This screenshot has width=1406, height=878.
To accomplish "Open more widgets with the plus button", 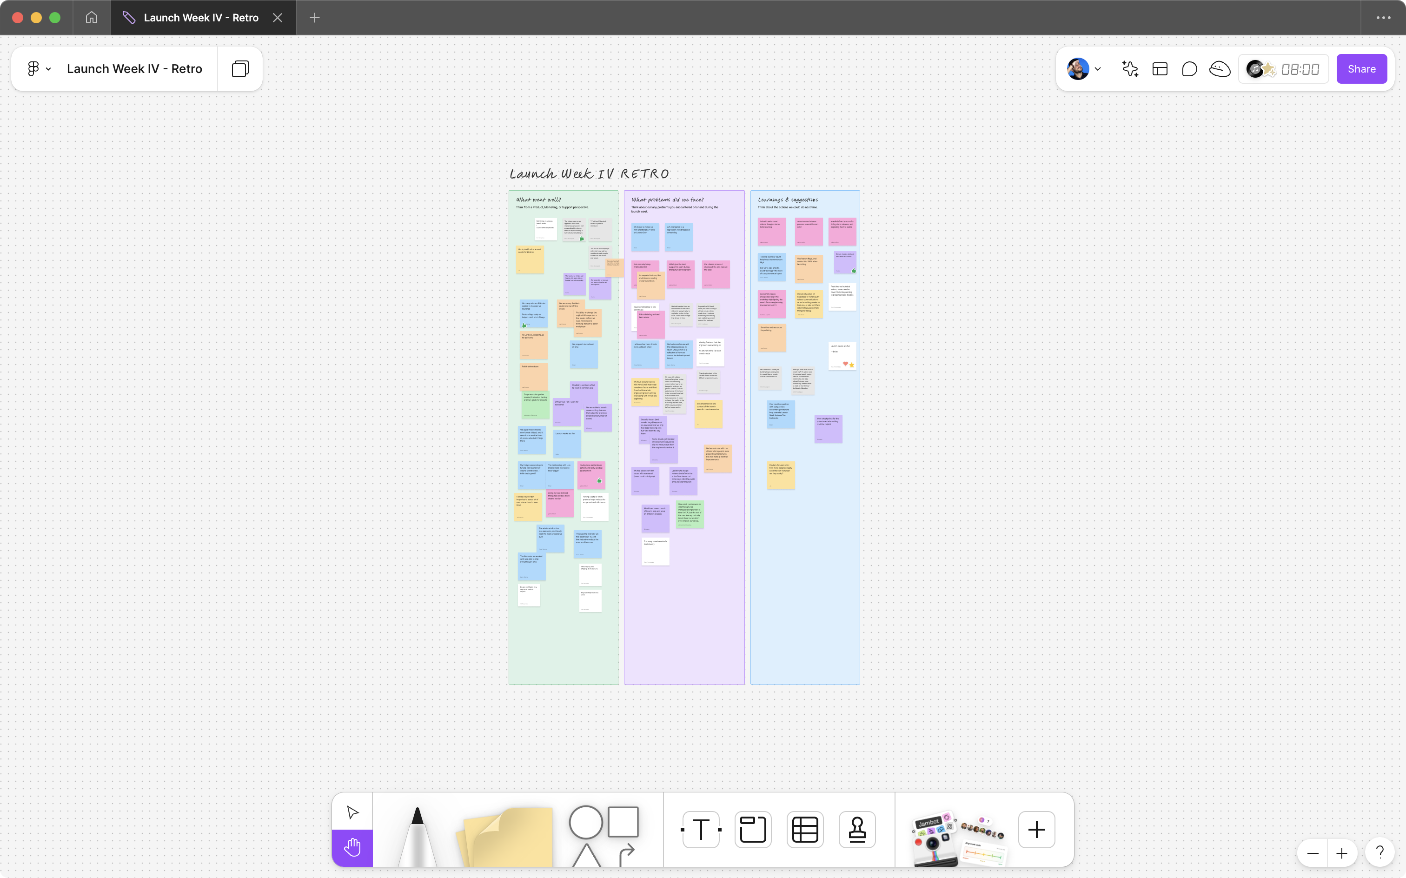I will 1036,830.
